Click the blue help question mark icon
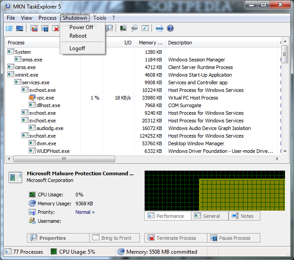Image resolution: width=294 pixels, height=260 pixels. point(170,28)
